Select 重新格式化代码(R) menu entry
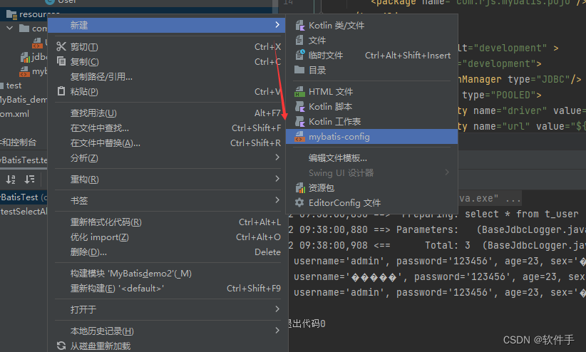 tap(168, 222)
